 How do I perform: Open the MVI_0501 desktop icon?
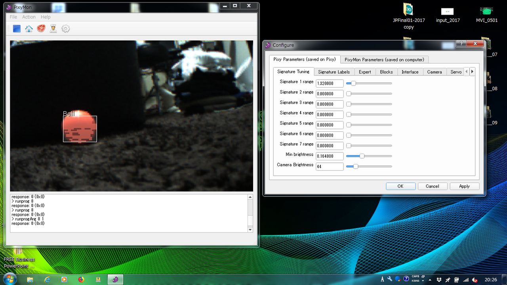tap(486, 12)
